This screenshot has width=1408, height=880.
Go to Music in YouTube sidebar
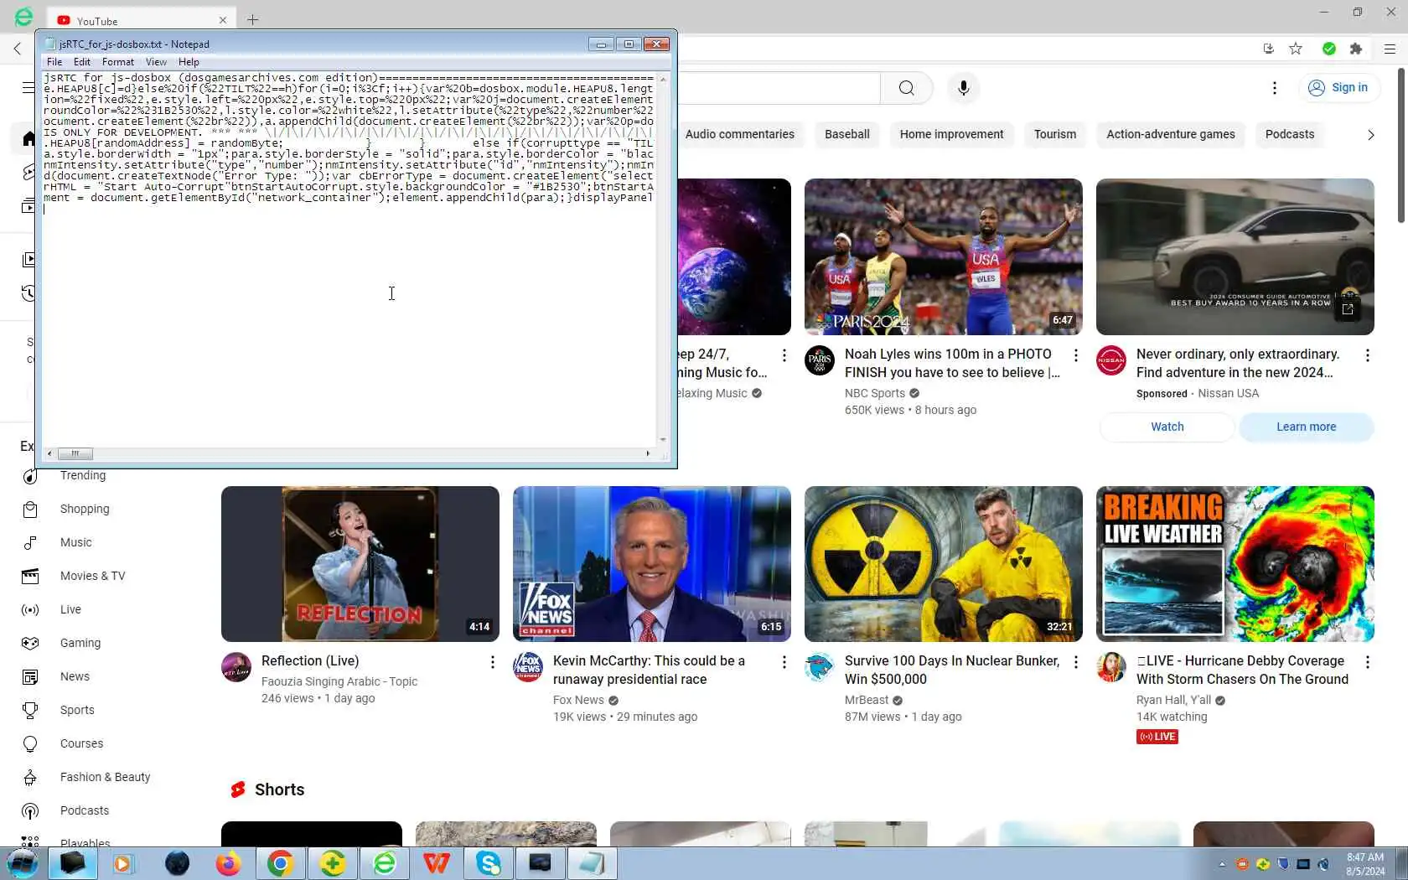[x=75, y=542]
